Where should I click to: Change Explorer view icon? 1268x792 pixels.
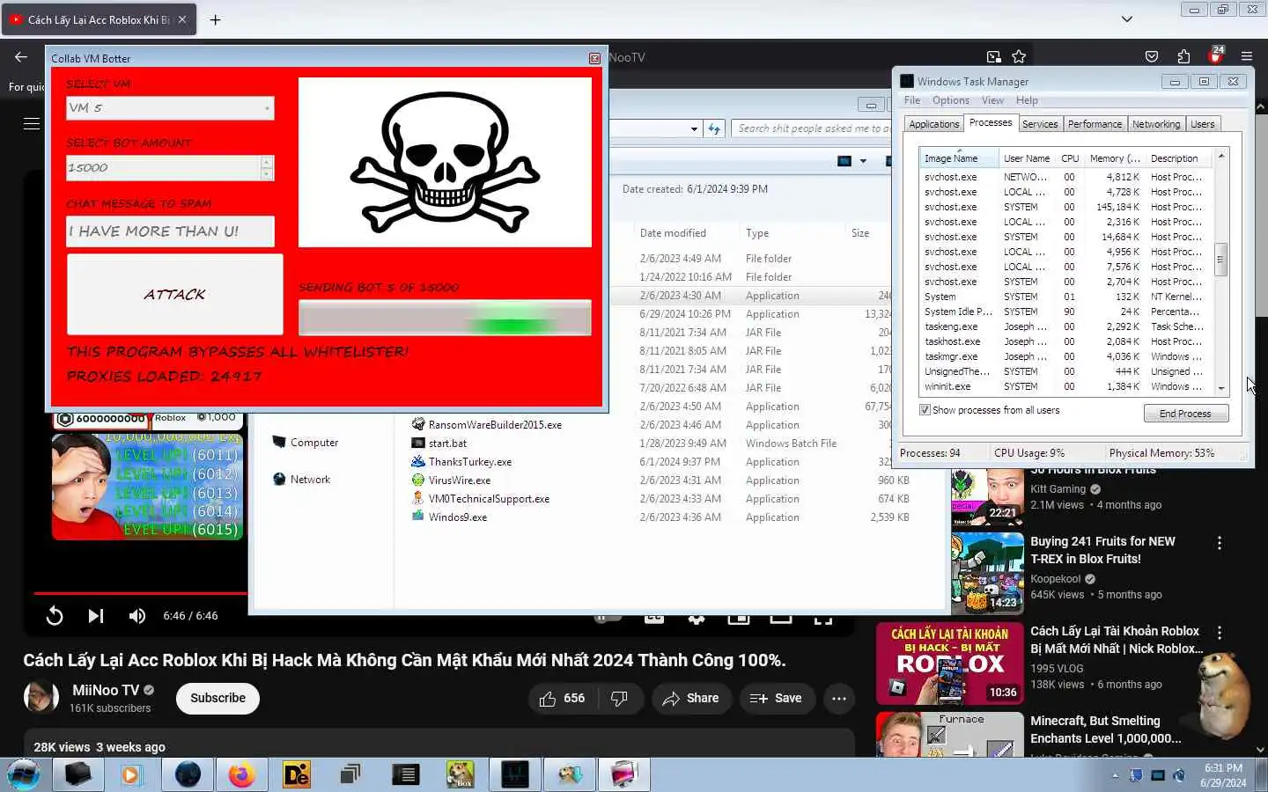(844, 161)
